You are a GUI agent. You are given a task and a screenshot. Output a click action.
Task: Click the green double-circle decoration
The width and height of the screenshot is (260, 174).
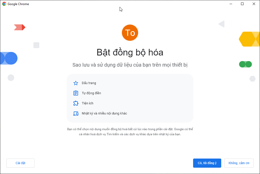245,64
